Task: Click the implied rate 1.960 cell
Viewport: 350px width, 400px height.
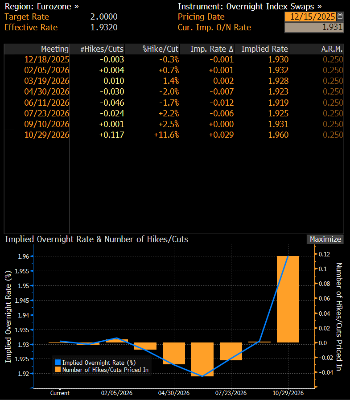Action: (x=279, y=135)
